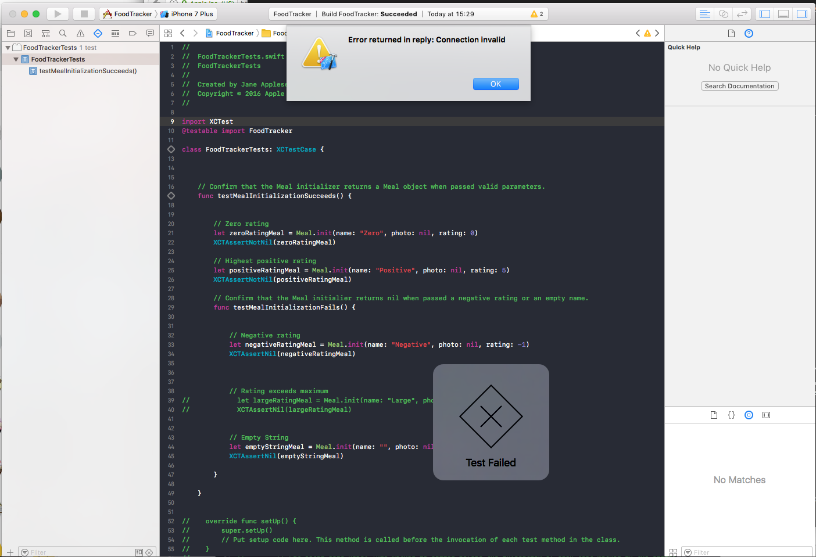Click the '// Rating exceeds maximum' comment
Image resolution: width=816 pixels, height=557 pixels.
click(x=279, y=391)
